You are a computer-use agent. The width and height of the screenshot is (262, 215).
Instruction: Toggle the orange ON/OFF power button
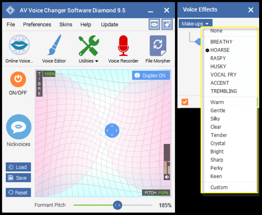point(18,79)
